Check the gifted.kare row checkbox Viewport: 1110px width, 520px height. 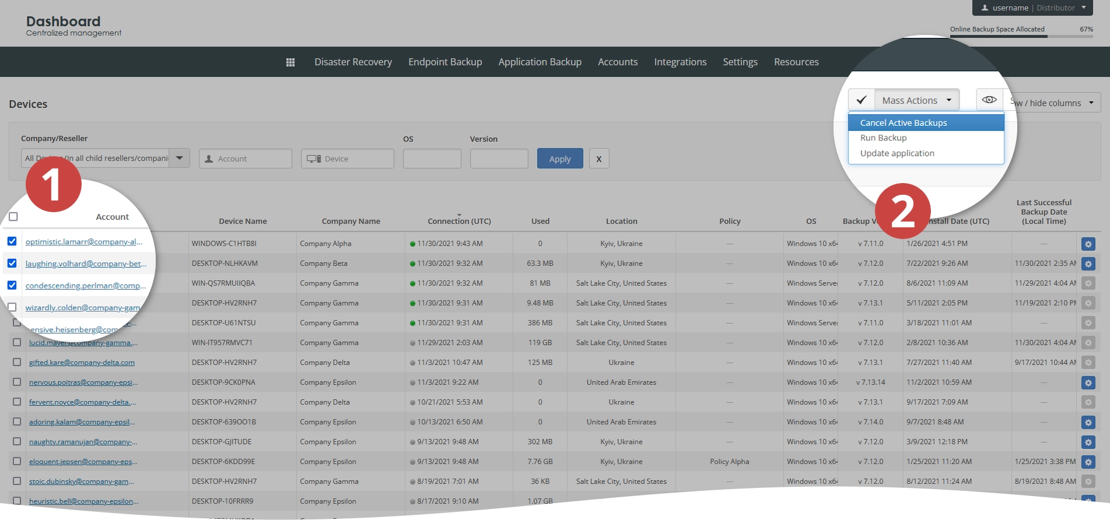(x=17, y=362)
